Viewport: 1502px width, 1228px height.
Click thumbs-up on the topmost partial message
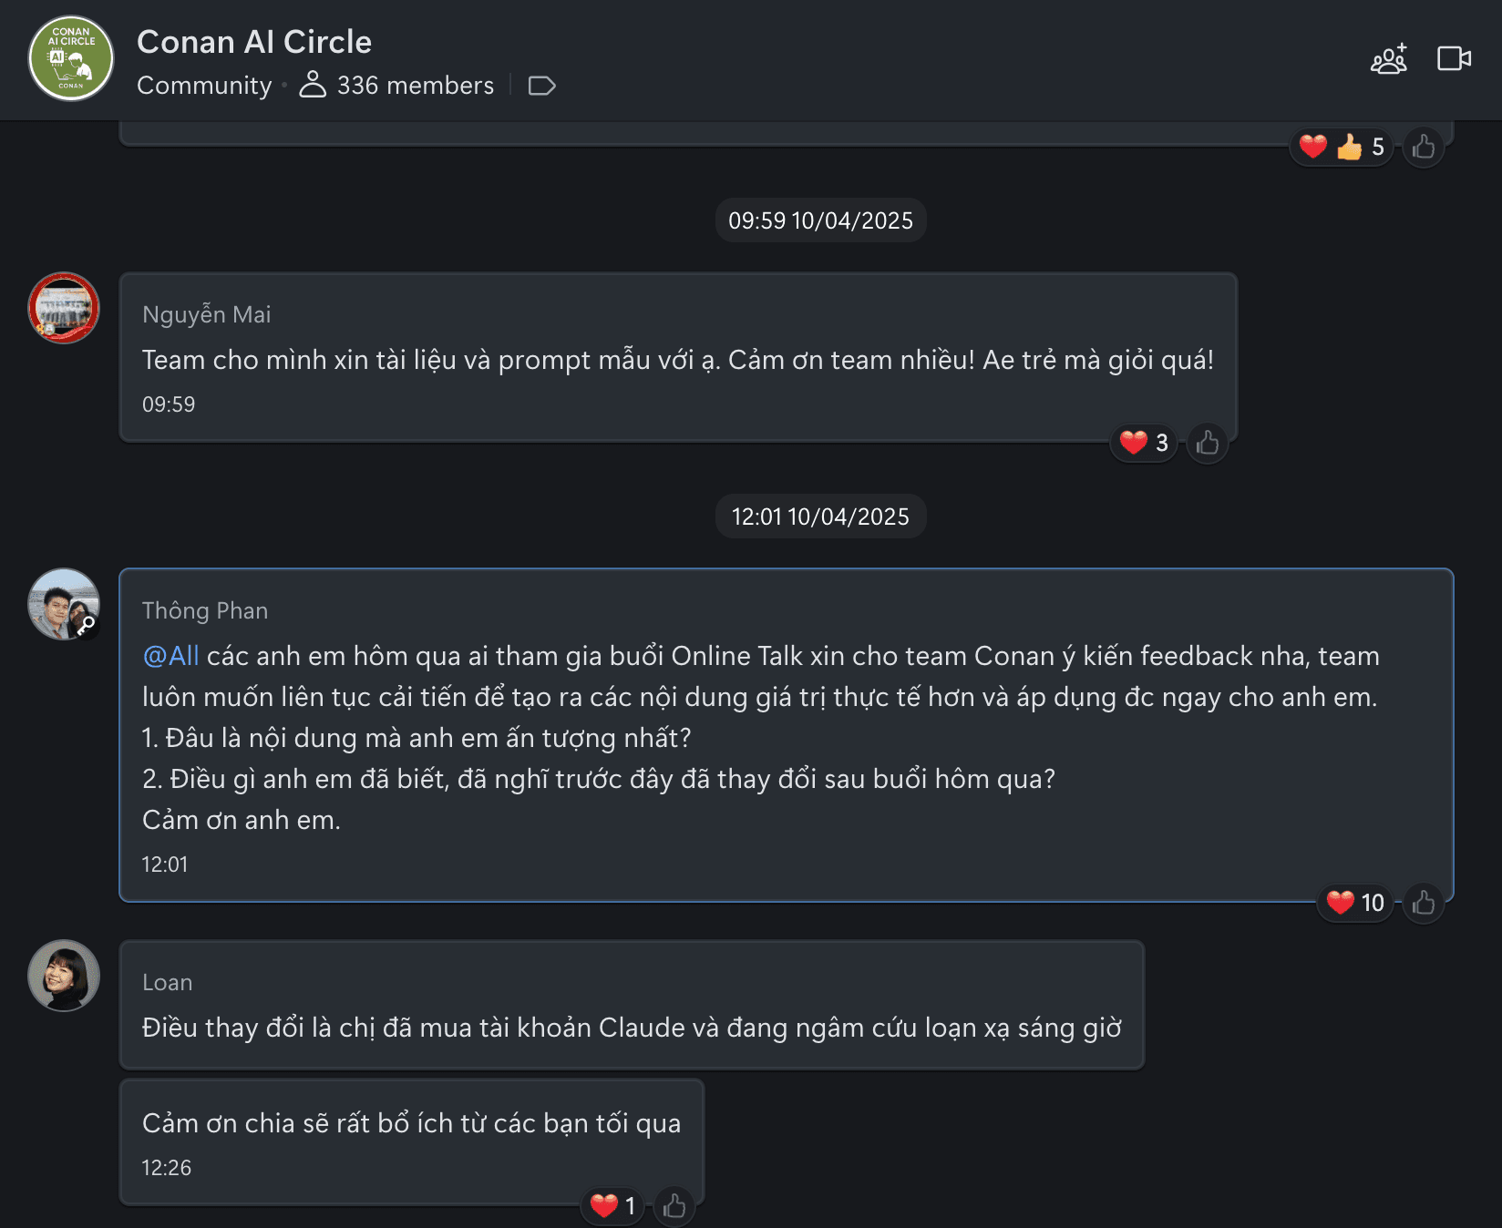tap(1423, 147)
